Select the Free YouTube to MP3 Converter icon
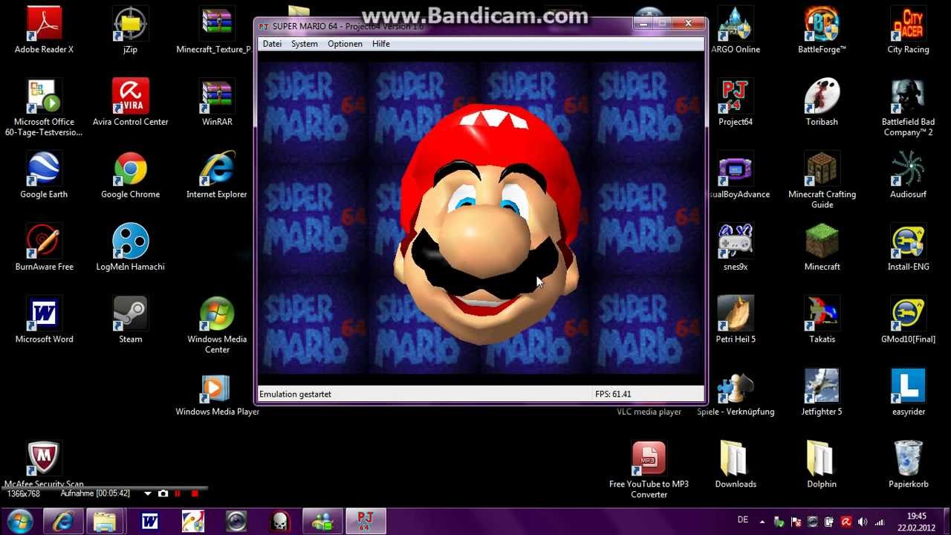This screenshot has height=535, width=951. pos(649,471)
